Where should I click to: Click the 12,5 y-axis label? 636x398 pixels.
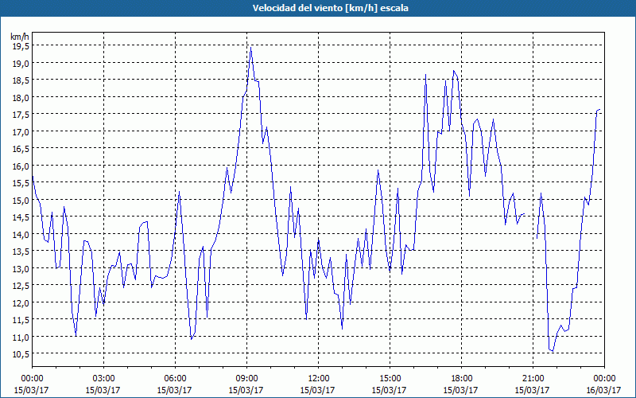click(21, 286)
